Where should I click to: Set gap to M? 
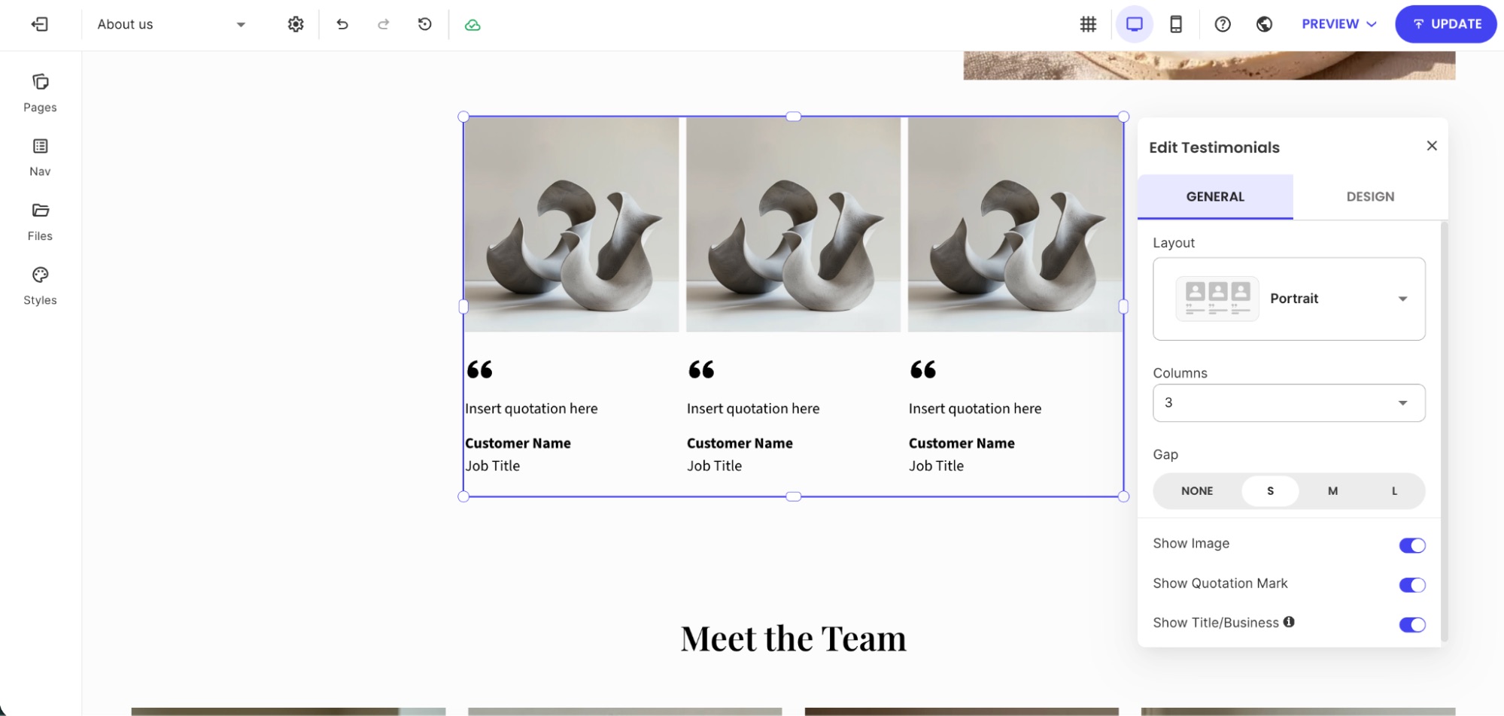click(1332, 491)
